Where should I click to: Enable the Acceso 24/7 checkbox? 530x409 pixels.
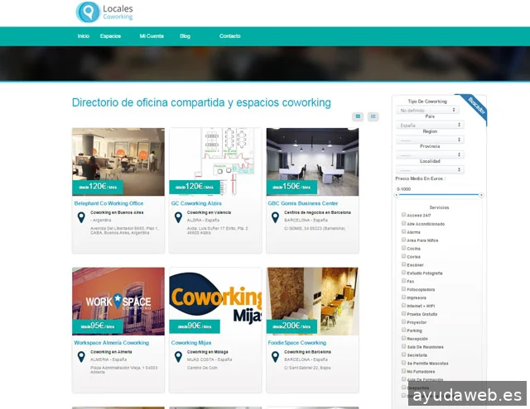coord(404,214)
